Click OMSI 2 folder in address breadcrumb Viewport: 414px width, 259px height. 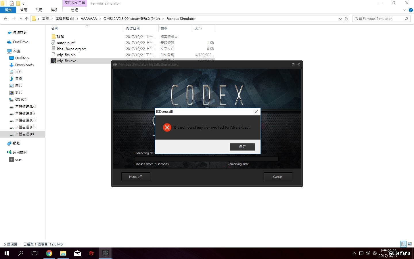point(131,19)
